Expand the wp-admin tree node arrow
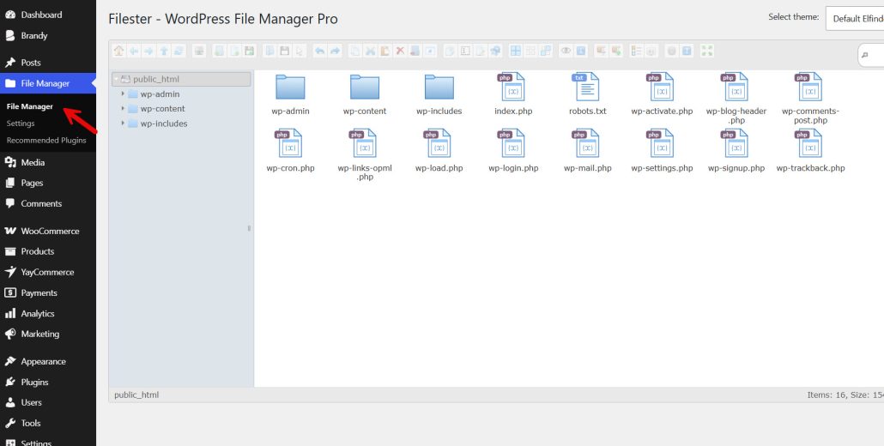 (x=123, y=94)
